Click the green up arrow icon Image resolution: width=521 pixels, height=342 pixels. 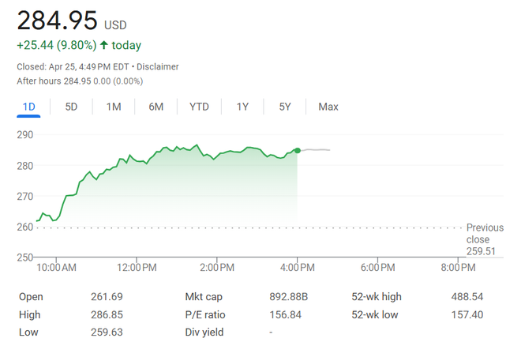pos(104,45)
